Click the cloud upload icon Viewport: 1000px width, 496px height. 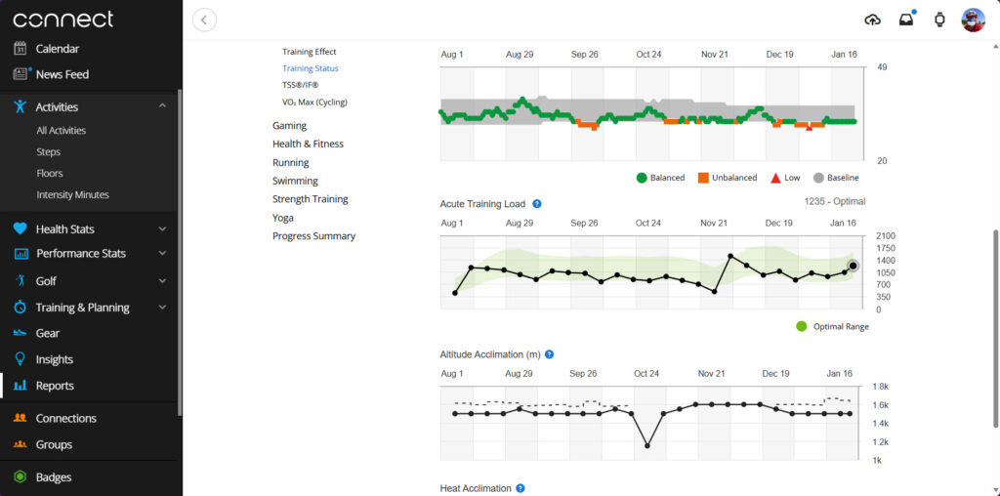pyautogui.click(x=873, y=20)
